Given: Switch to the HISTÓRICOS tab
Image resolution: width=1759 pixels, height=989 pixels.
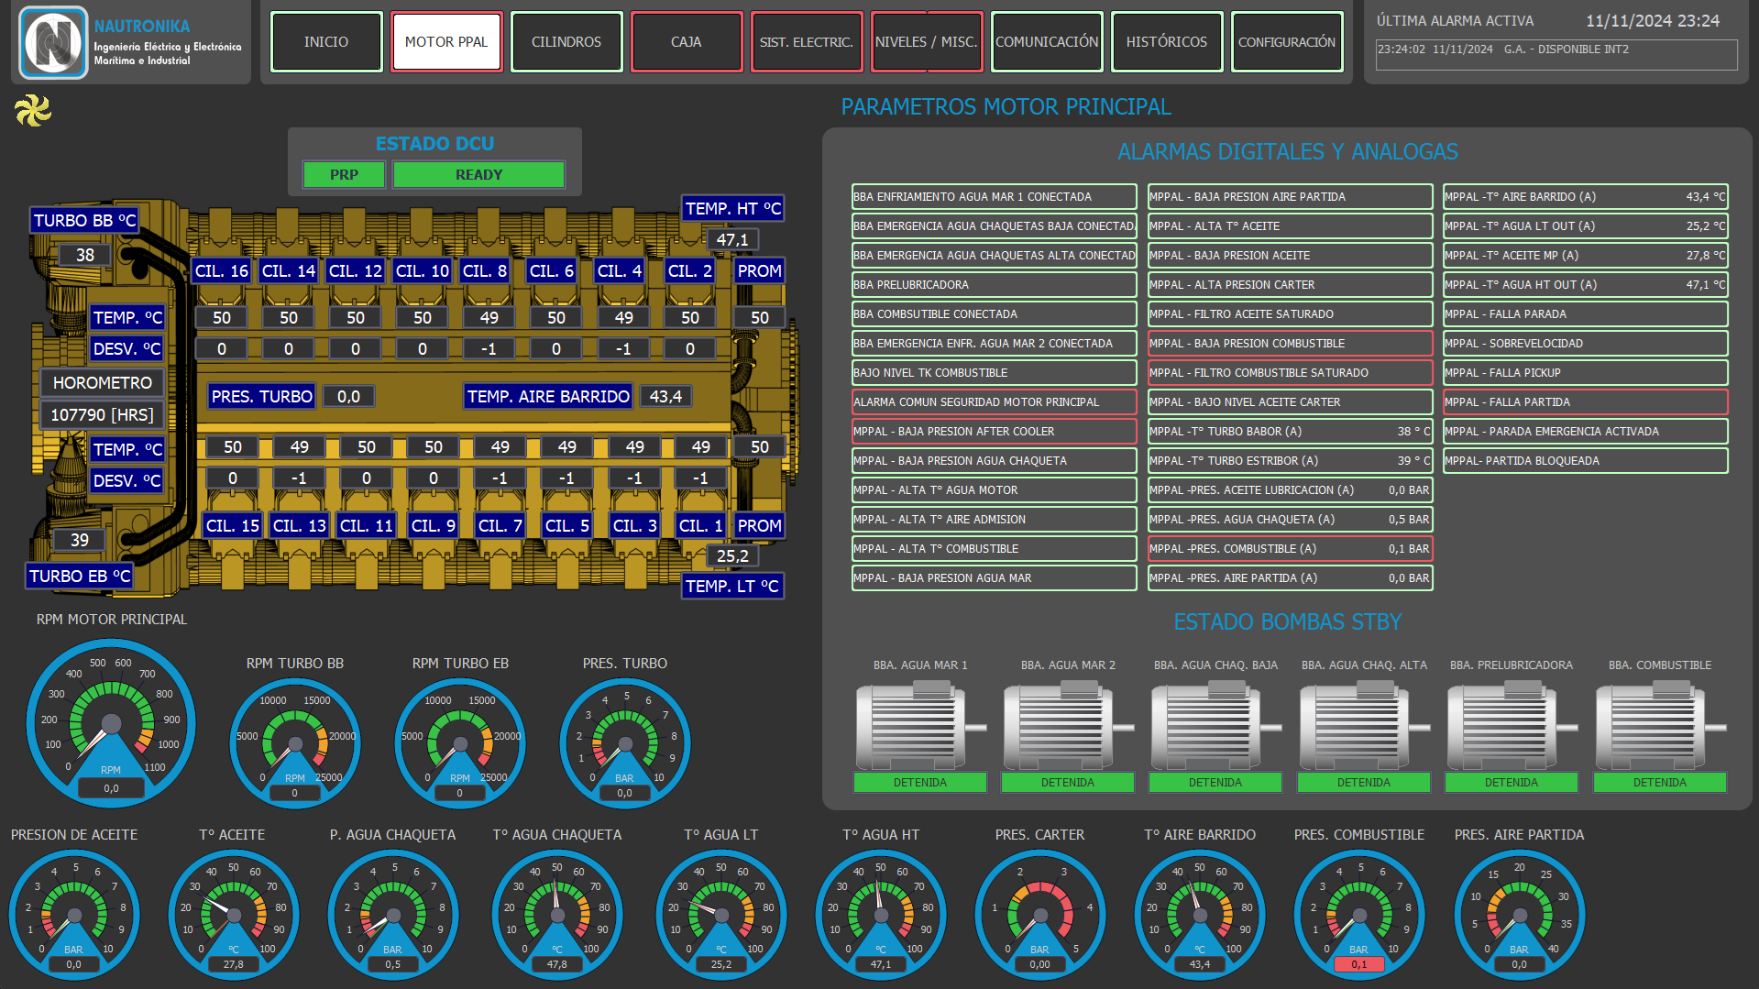Looking at the screenshot, I should 1167,41.
